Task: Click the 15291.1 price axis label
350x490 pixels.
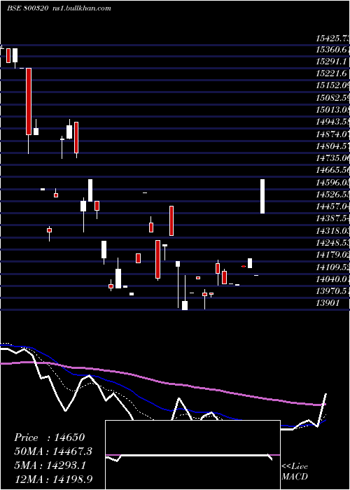Action: 331,62
